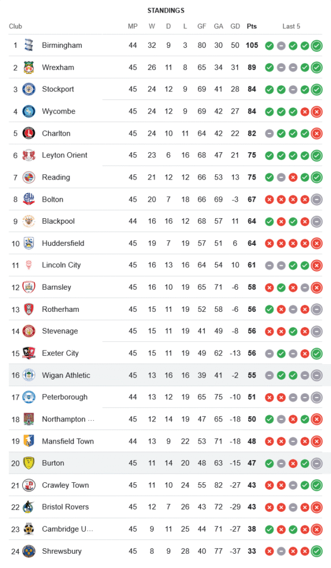Click Wigan Athletic's most recent draw icon
The image size is (331, 568).
point(316,375)
